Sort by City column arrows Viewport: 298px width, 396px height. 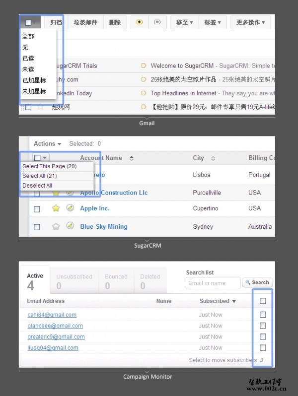[213, 158]
